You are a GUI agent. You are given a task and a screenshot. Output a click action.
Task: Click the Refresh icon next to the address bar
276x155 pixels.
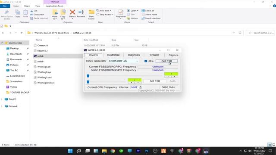pos(240,33)
